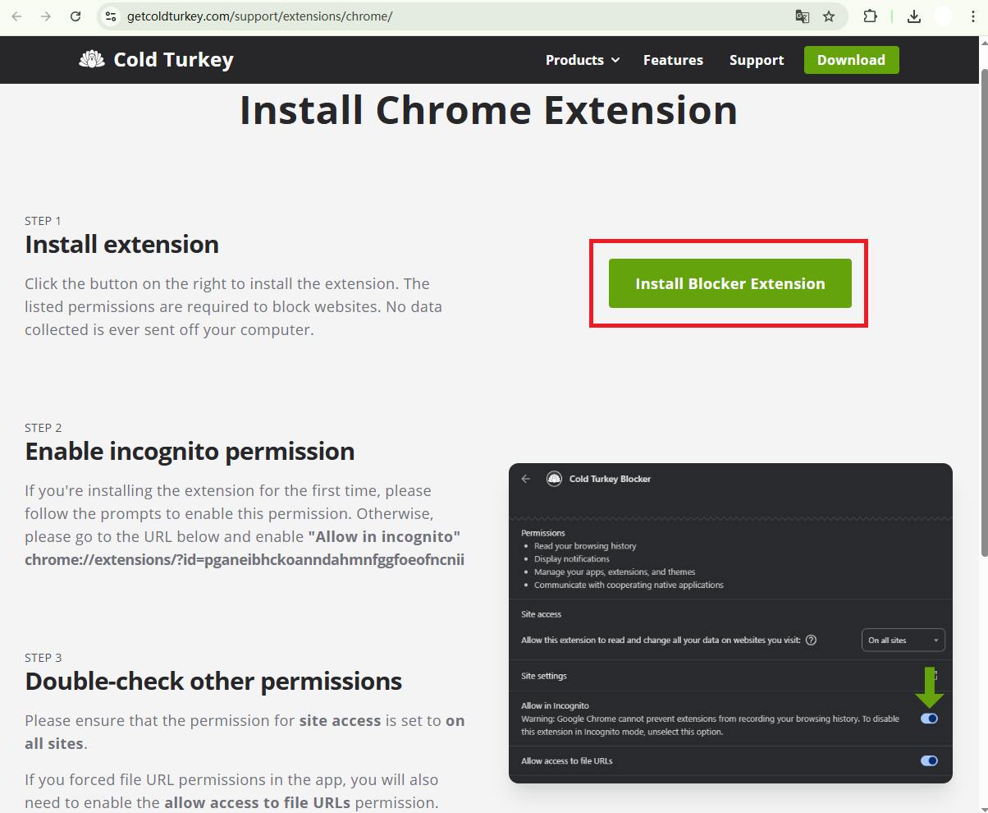Click back arrow beside Cold Turkey Blocker

(526, 479)
